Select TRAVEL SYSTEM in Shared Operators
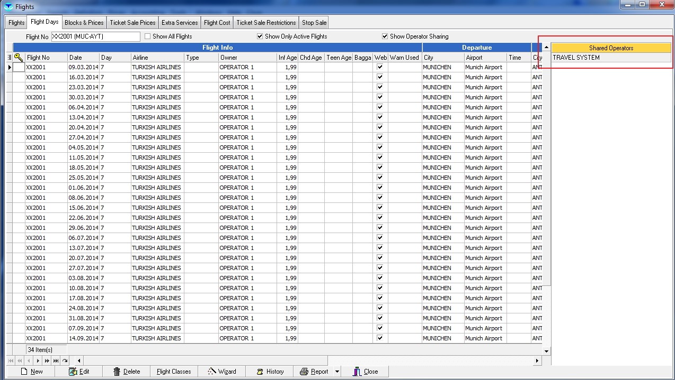The width and height of the screenshot is (675, 380). (576, 58)
